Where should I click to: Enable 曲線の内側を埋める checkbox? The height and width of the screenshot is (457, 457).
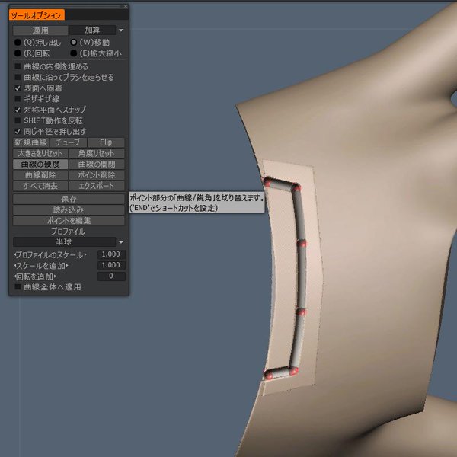(x=18, y=66)
